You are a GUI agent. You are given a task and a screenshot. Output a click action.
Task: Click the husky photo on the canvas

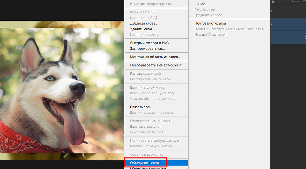click(61, 89)
